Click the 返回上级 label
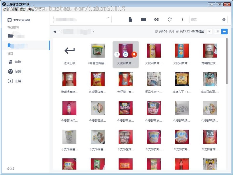Image resolution: width=233 pixels, height=175 pixels. click(69, 63)
